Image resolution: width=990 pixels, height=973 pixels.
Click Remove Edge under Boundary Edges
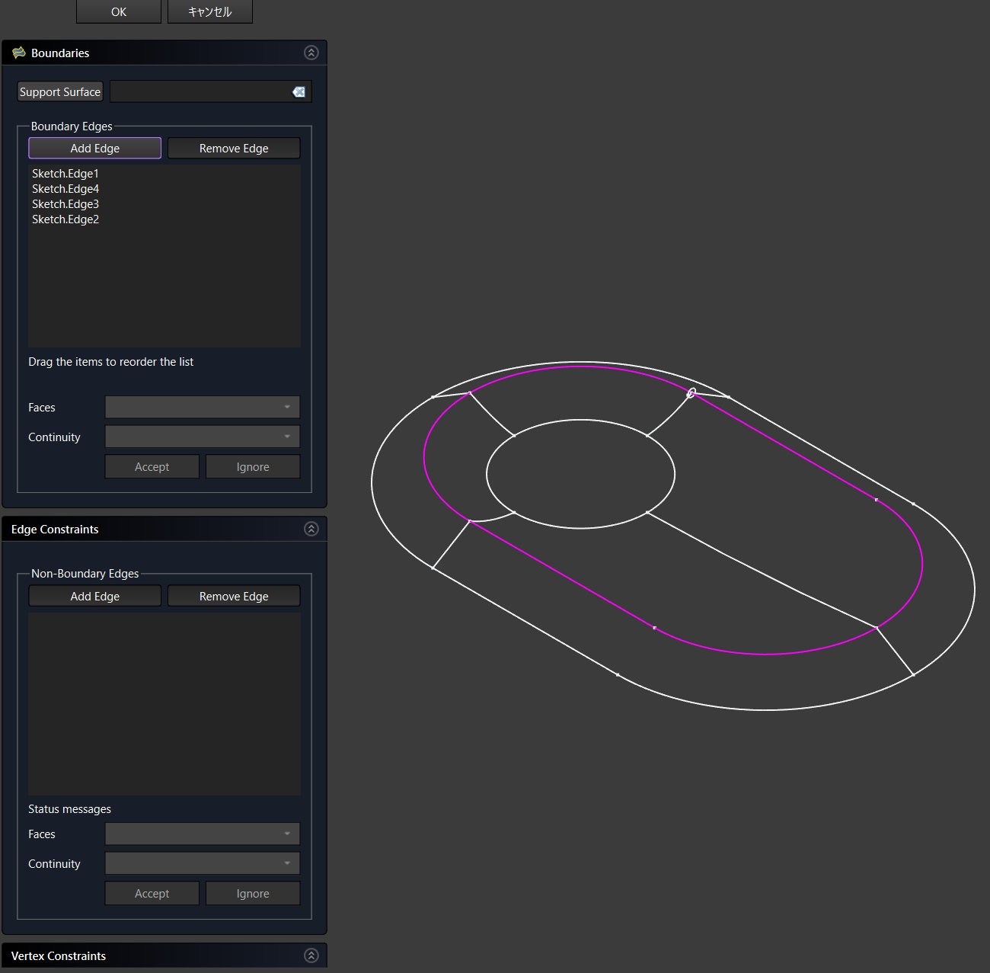click(234, 148)
